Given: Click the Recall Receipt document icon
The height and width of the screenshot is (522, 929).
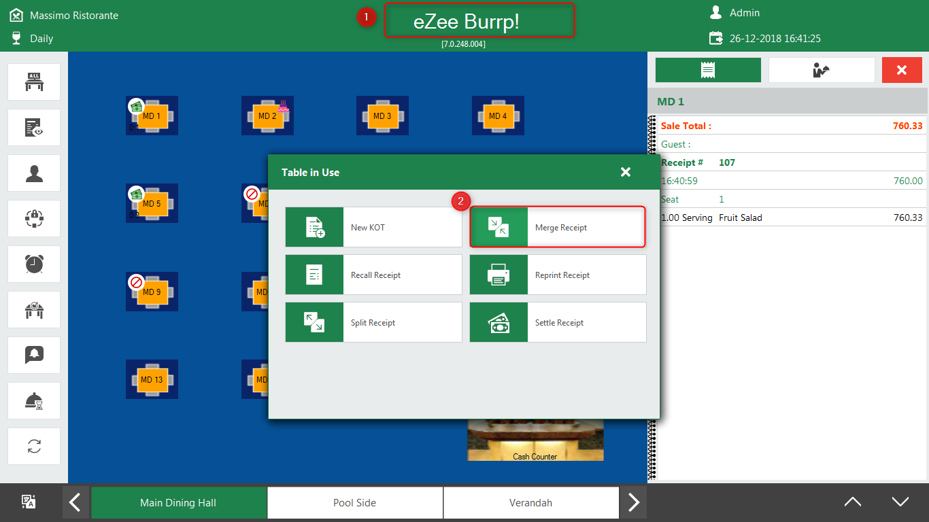Looking at the screenshot, I should click(x=314, y=275).
